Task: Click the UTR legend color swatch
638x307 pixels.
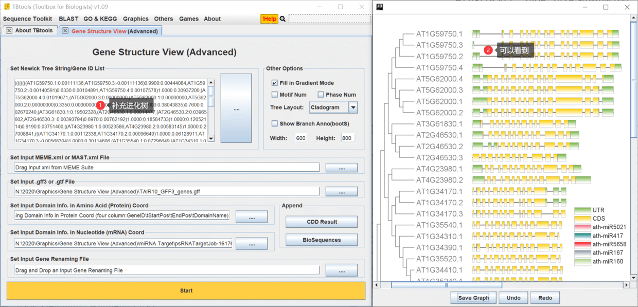Action: tap(582, 210)
